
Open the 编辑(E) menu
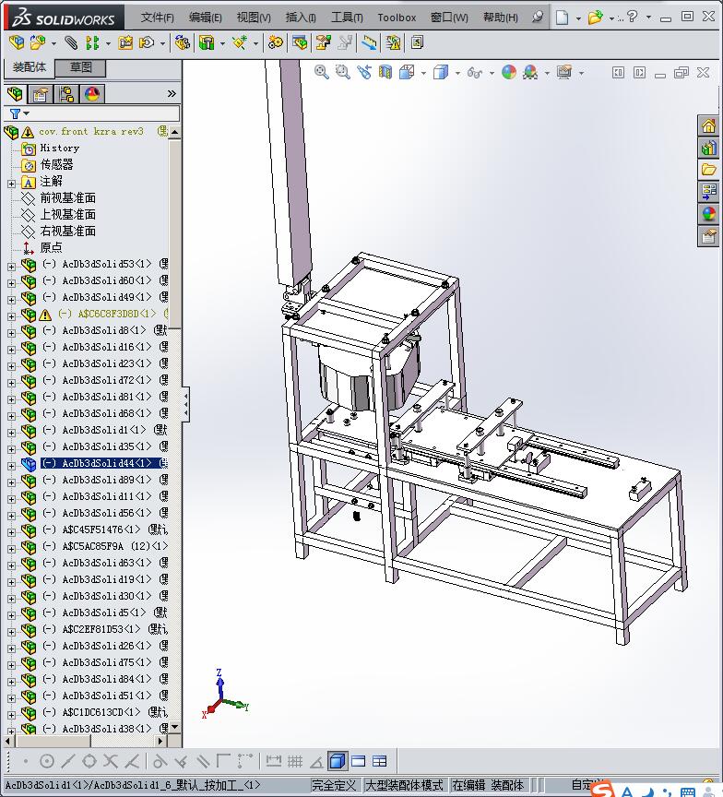point(206,18)
